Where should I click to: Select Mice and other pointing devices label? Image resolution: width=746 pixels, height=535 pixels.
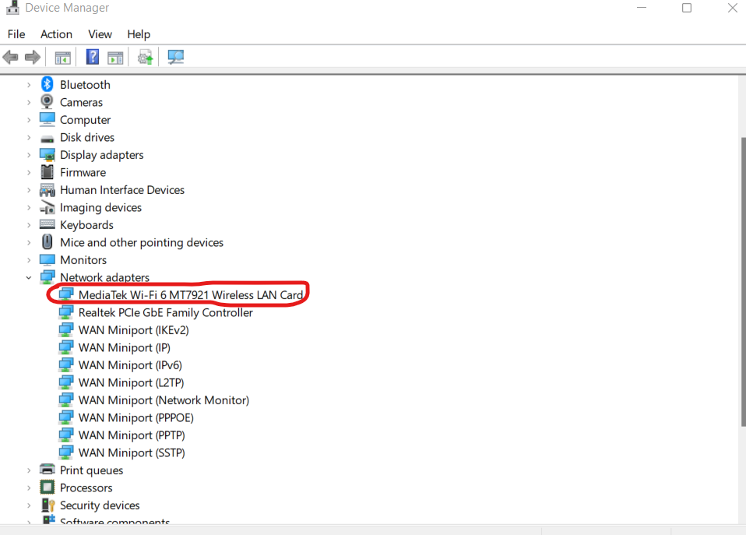(142, 242)
